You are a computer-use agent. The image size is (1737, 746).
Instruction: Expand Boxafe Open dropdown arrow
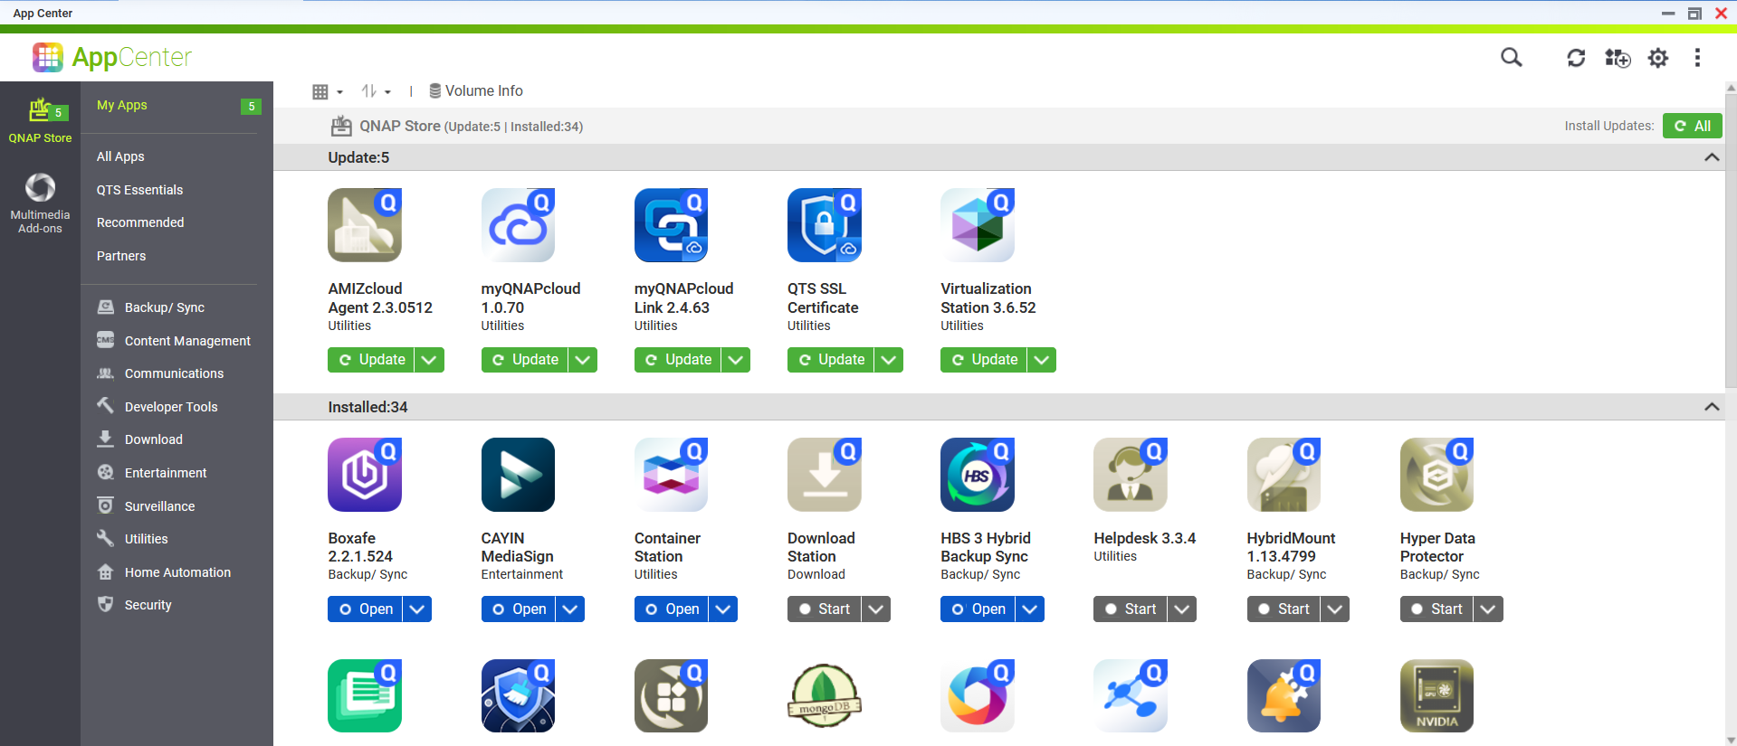pos(416,609)
